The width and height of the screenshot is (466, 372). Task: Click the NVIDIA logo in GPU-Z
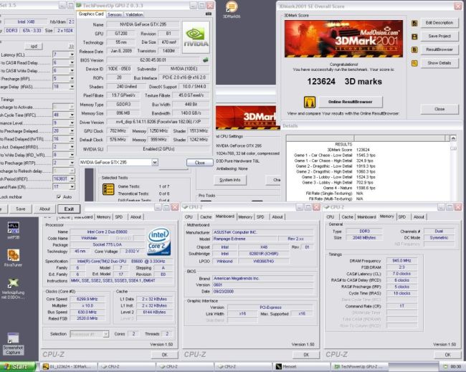click(196, 37)
